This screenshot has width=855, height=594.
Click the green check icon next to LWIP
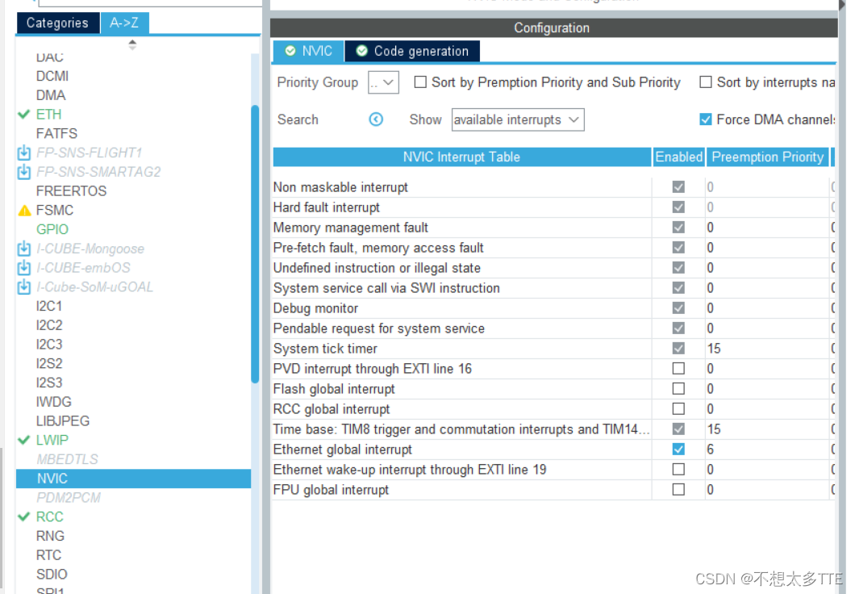(x=23, y=440)
